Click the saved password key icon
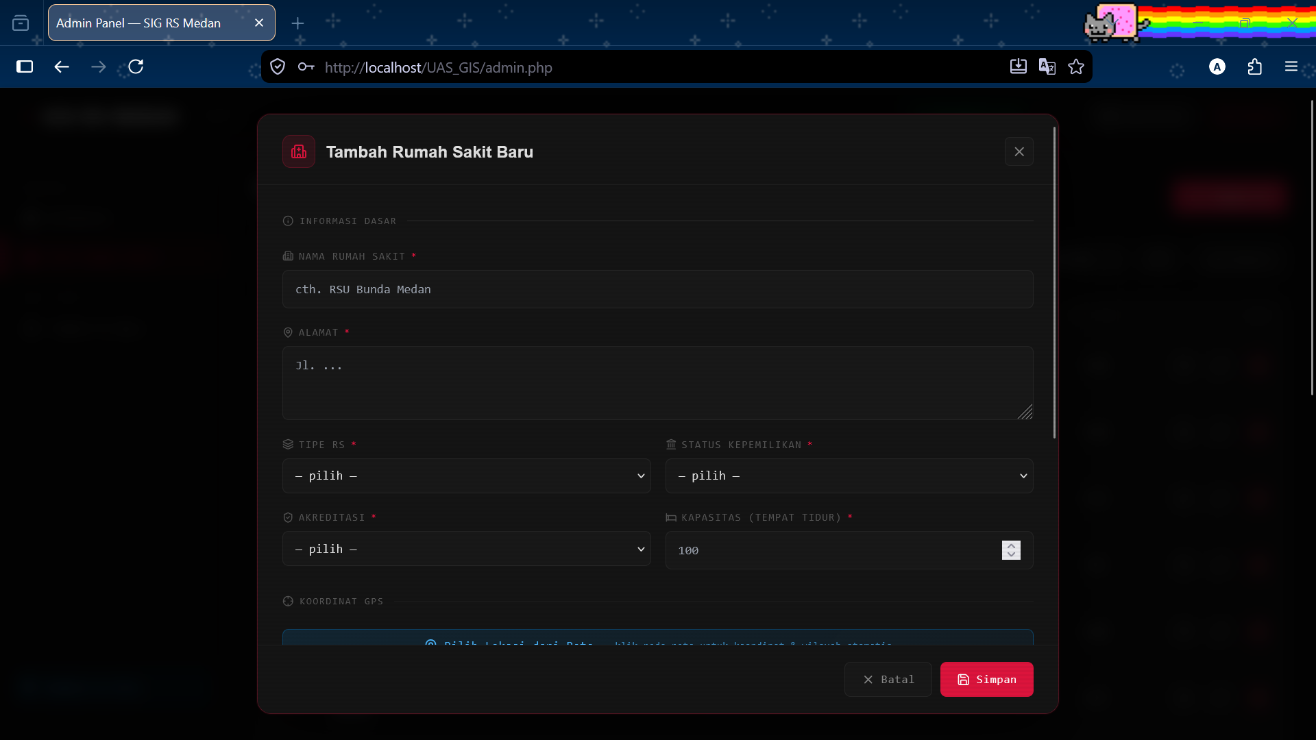 coord(306,66)
